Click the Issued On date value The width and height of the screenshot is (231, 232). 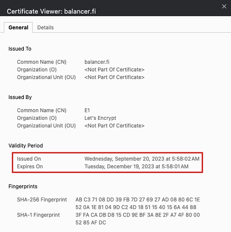coord(142,159)
